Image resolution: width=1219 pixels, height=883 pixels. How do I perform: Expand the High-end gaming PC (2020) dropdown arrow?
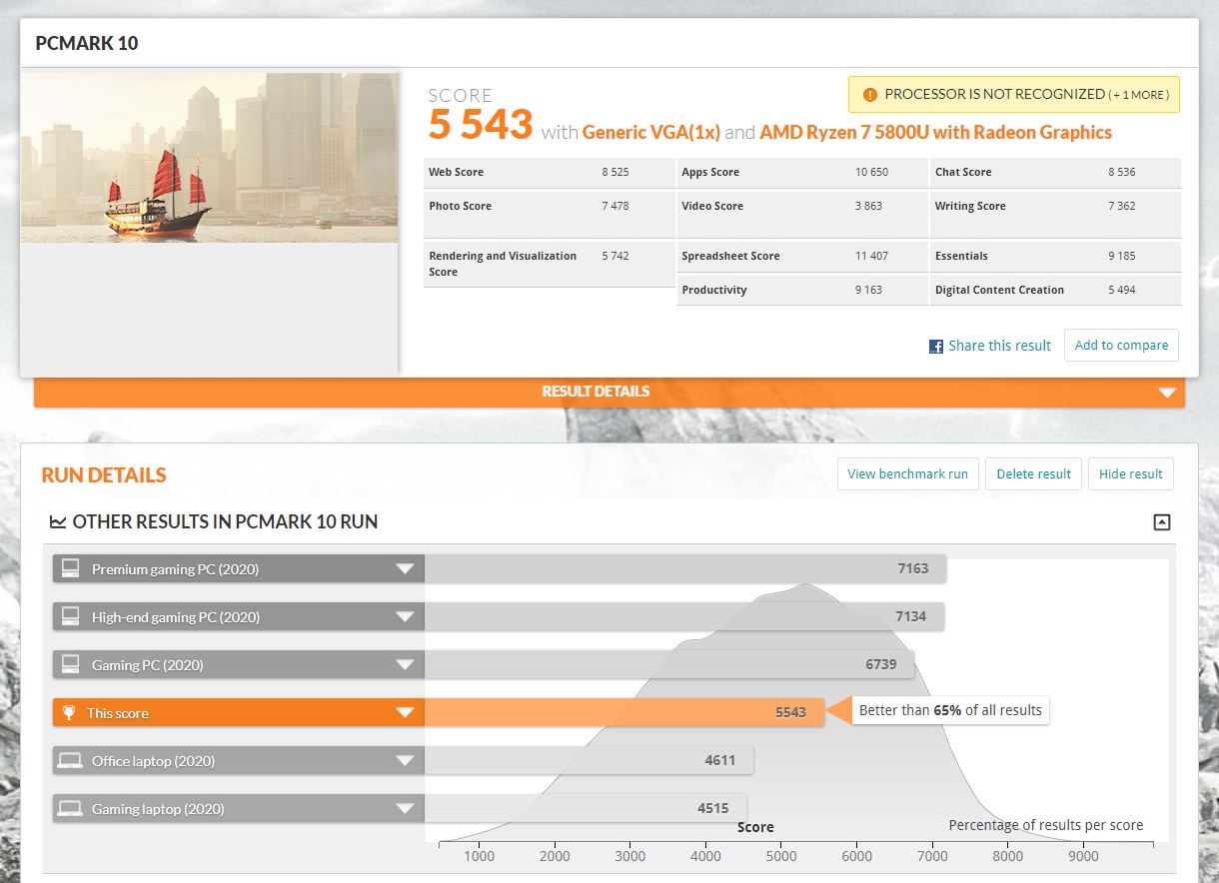coord(405,617)
